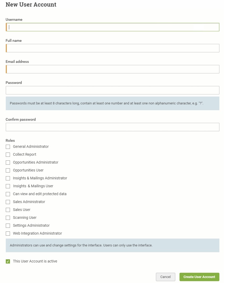227x283 pixels.
Task: Check the General Administrator role
Action: tap(8, 147)
